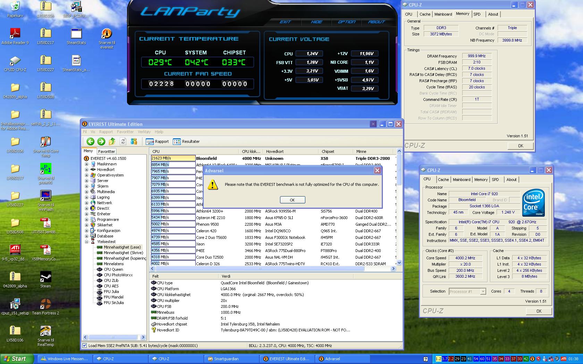Click the ATI tray icon near the clock
Image resolution: width=583 pixels, height=364 pixels.
[564, 359]
